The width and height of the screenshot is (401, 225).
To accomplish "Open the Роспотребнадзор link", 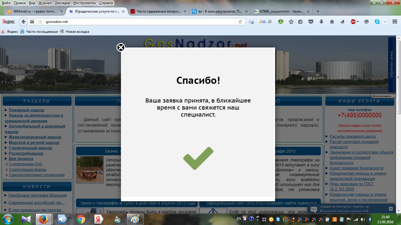I will coord(26,153).
